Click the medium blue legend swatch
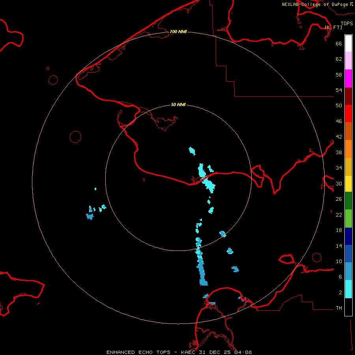Viewport: 355px width, 355px height. coord(348,254)
